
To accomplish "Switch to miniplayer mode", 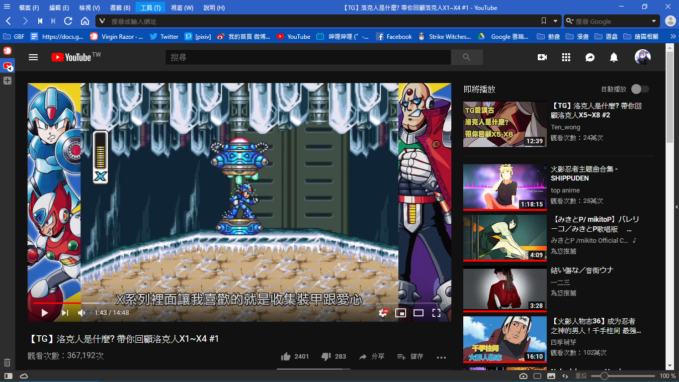I will click(x=401, y=313).
